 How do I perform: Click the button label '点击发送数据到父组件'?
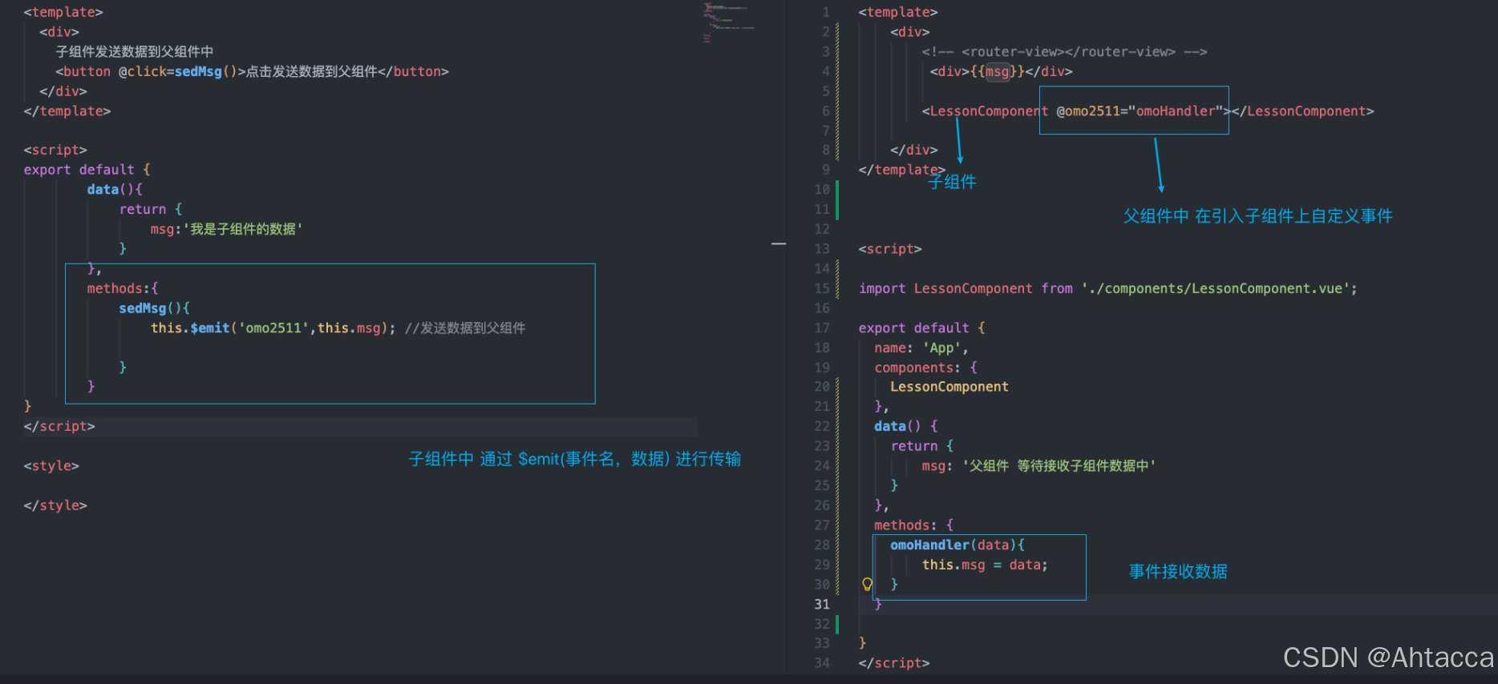pos(311,71)
